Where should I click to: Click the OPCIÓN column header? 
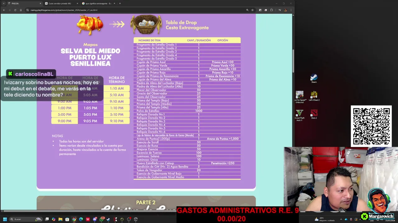pos(223,40)
